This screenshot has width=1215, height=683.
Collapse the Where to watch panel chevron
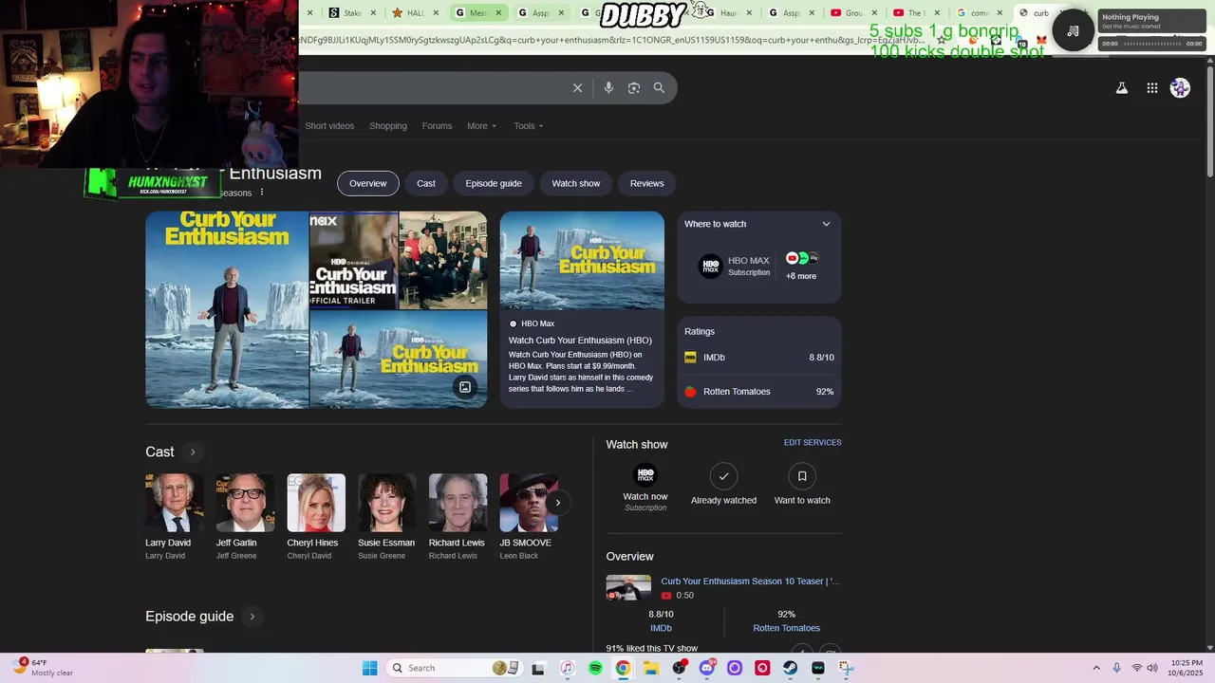click(826, 224)
